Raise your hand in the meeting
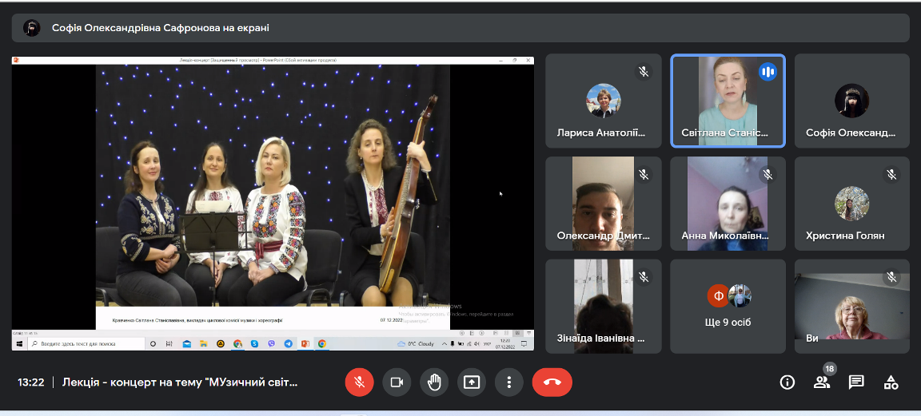Viewport: 921px width, 416px height. click(434, 382)
